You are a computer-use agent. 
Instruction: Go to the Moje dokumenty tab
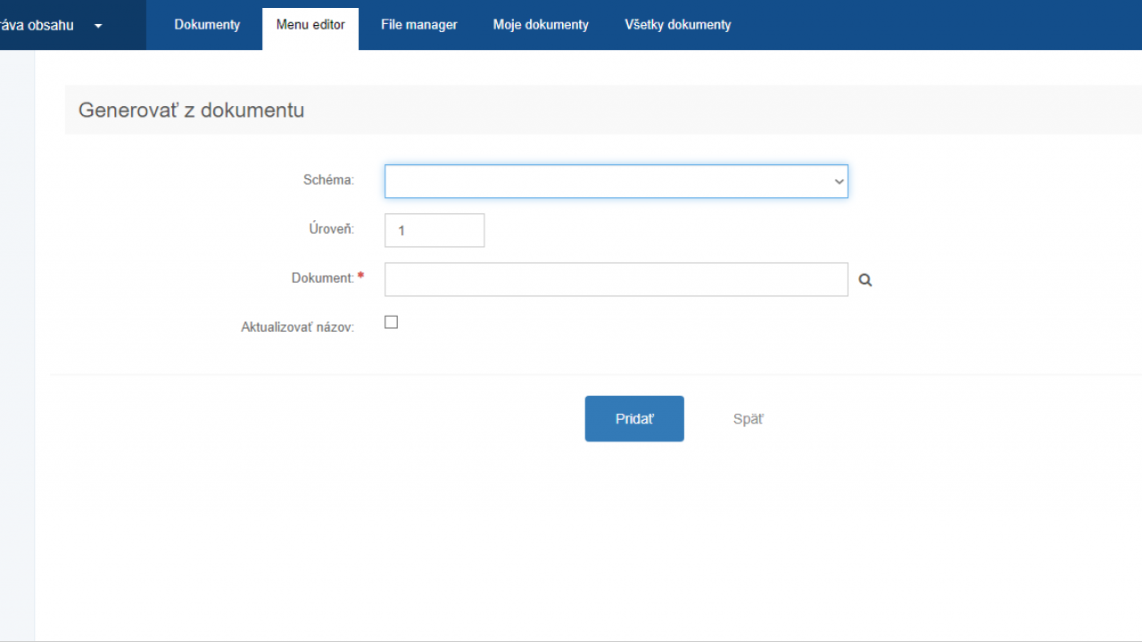tap(541, 25)
